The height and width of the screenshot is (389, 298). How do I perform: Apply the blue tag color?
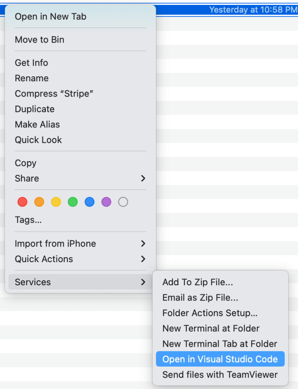[89, 202]
